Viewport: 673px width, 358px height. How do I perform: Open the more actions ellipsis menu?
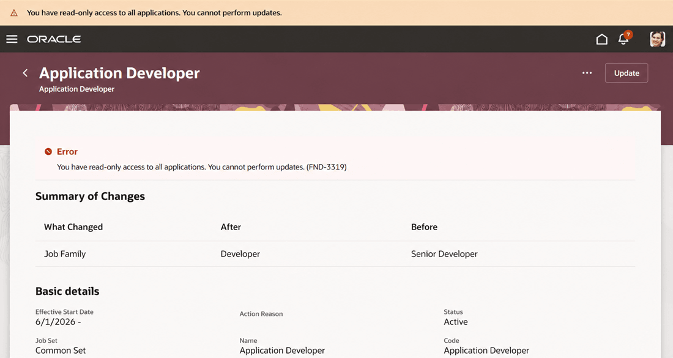point(587,73)
